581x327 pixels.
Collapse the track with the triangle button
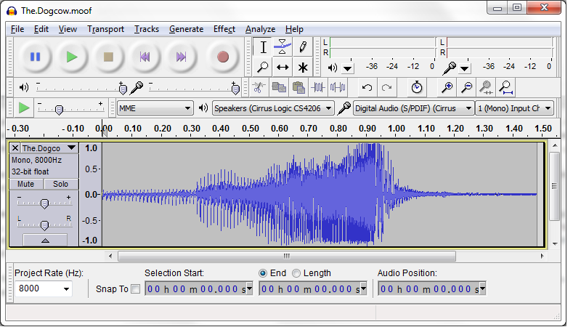tap(45, 241)
